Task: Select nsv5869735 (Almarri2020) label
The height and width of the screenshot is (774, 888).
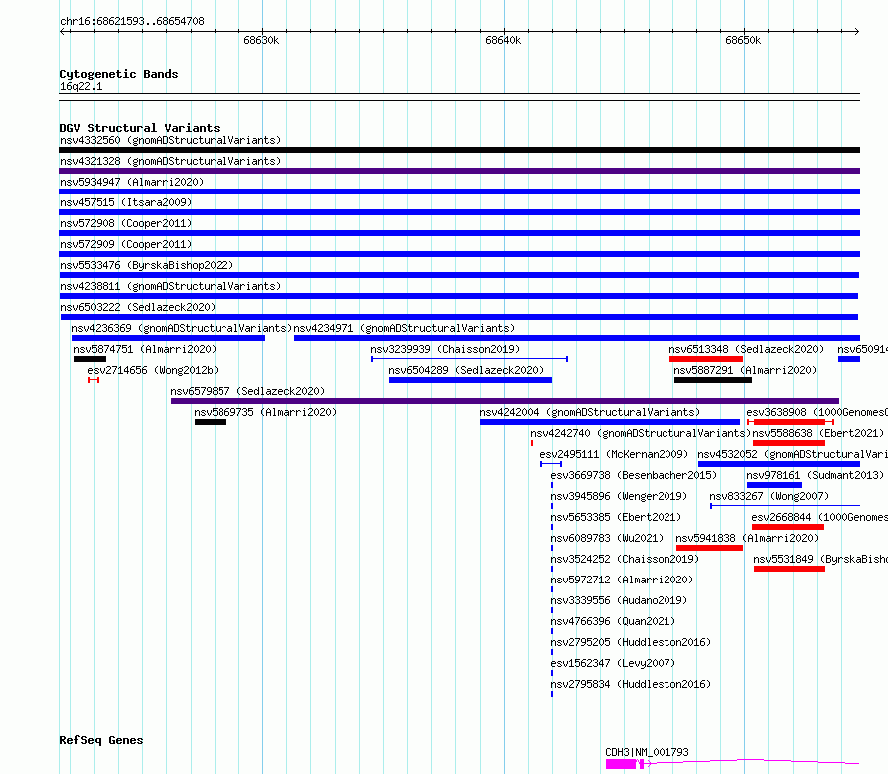Action: tap(265, 412)
